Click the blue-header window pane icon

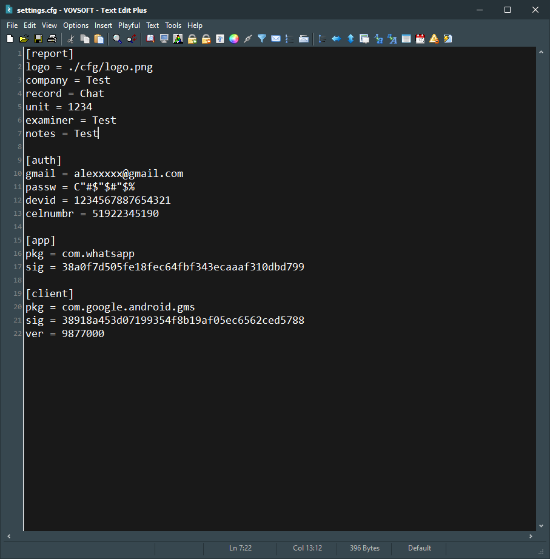(406, 39)
